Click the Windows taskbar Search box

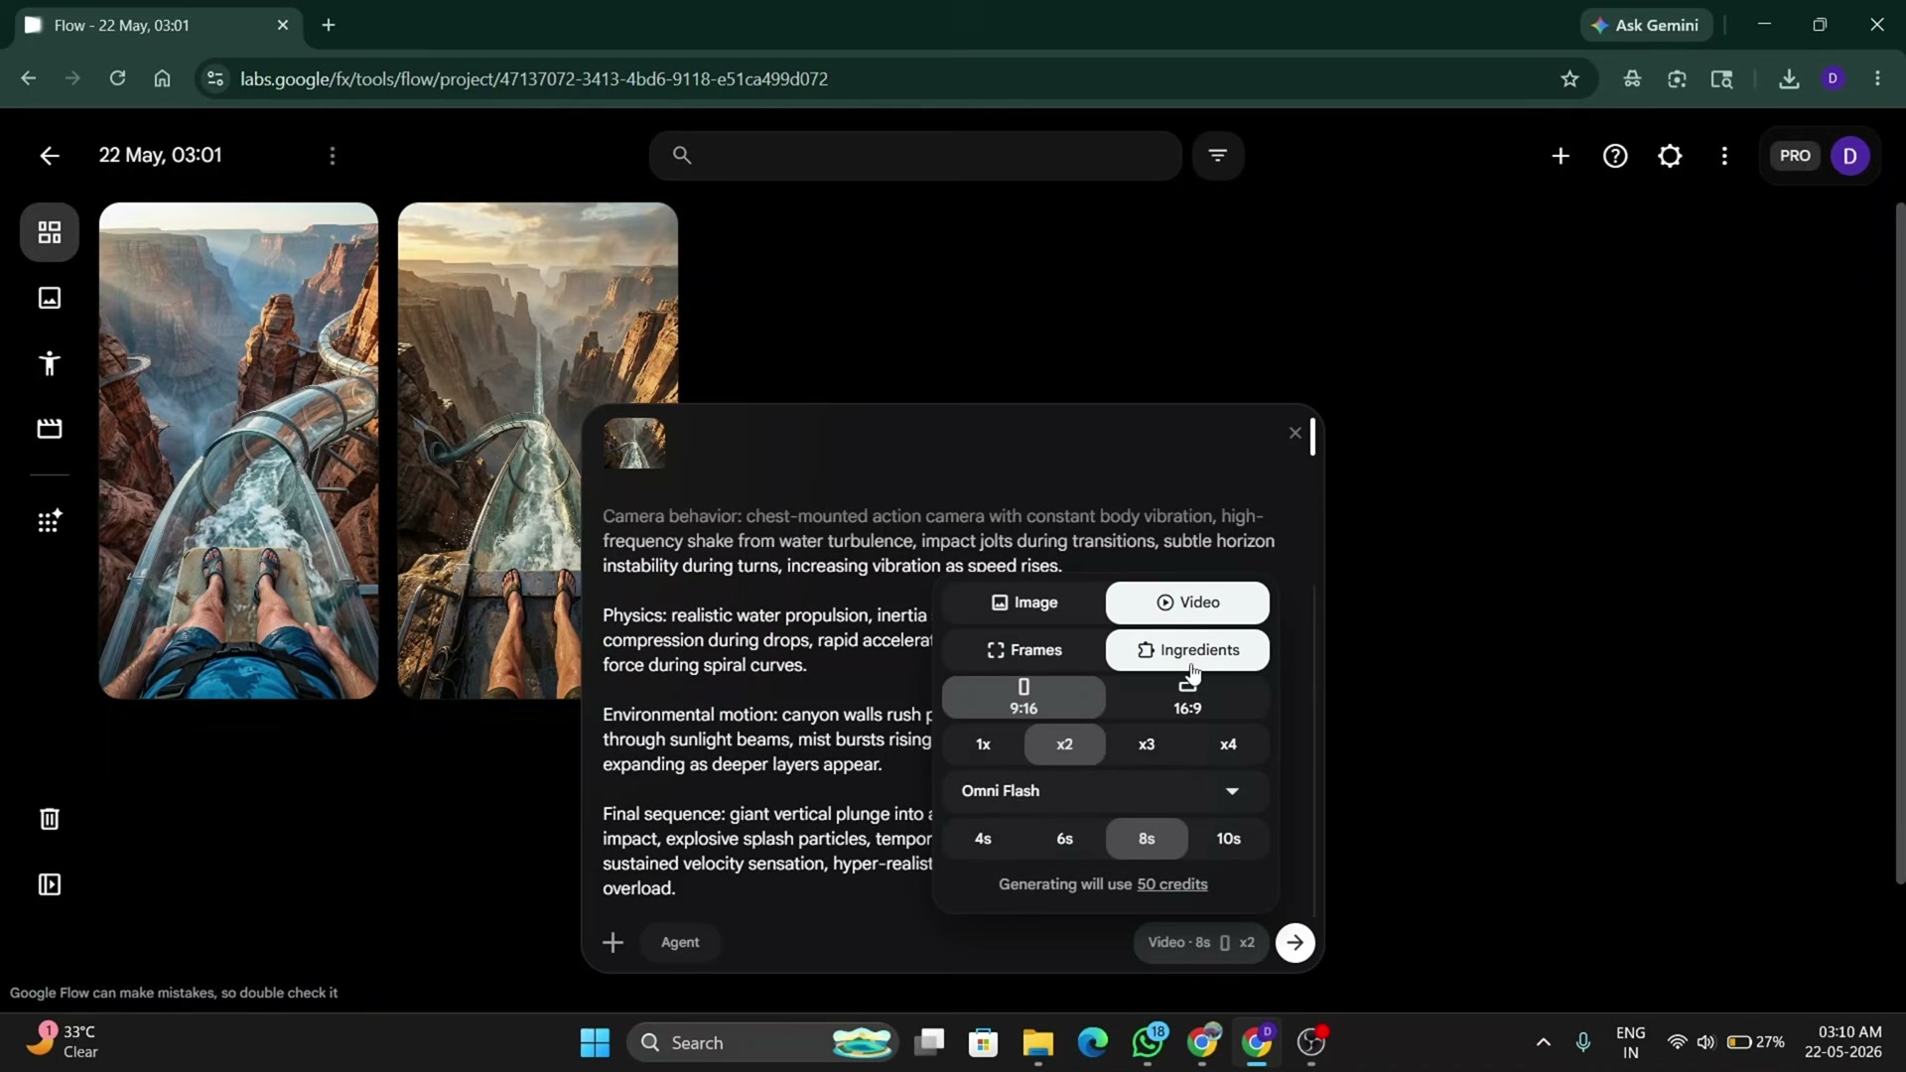[762, 1042]
